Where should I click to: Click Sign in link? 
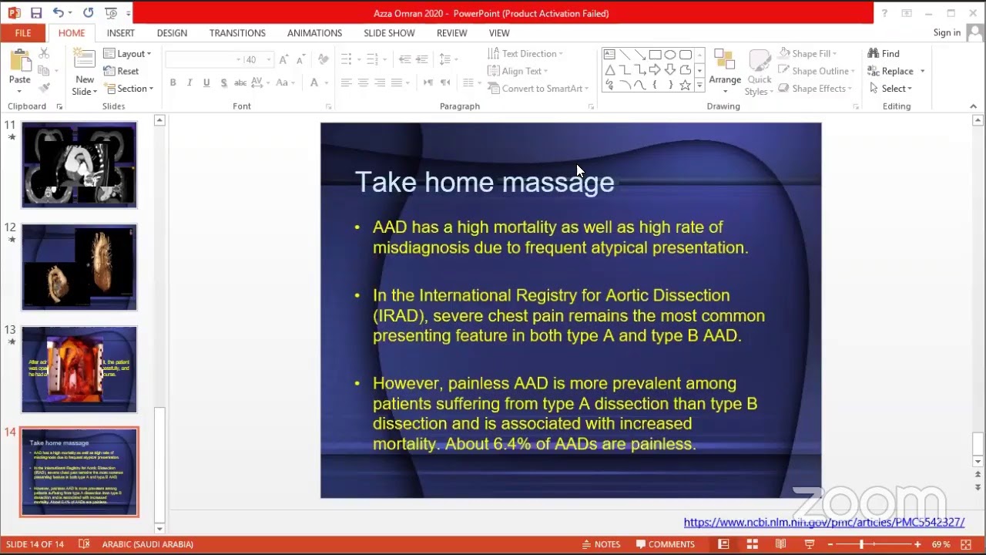pyautogui.click(x=947, y=33)
